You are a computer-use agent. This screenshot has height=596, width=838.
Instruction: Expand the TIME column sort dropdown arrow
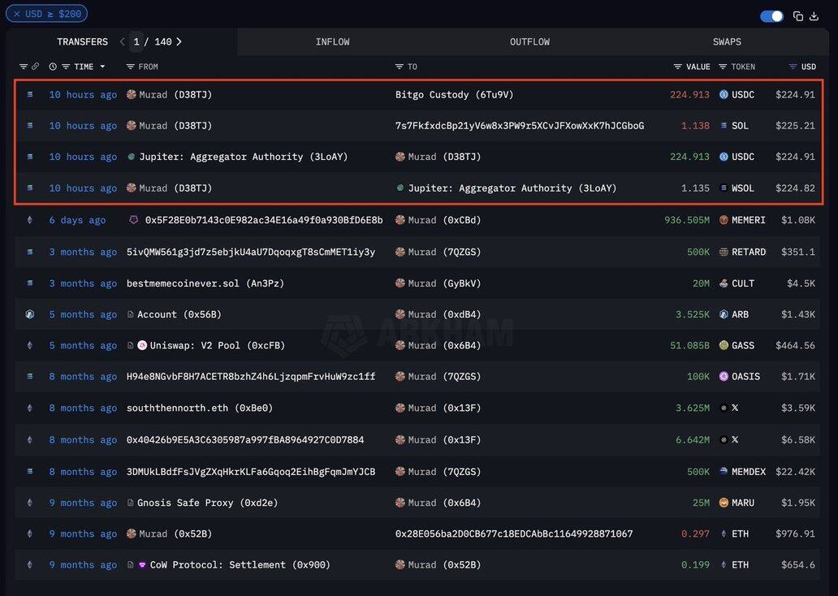tap(102, 67)
